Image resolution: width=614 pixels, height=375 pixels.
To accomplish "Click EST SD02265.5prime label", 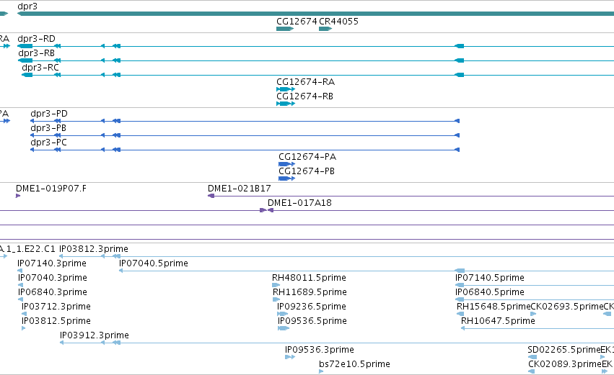I will pyautogui.click(x=564, y=350).
